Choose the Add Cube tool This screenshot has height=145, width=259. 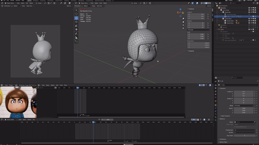click(76, 42)
